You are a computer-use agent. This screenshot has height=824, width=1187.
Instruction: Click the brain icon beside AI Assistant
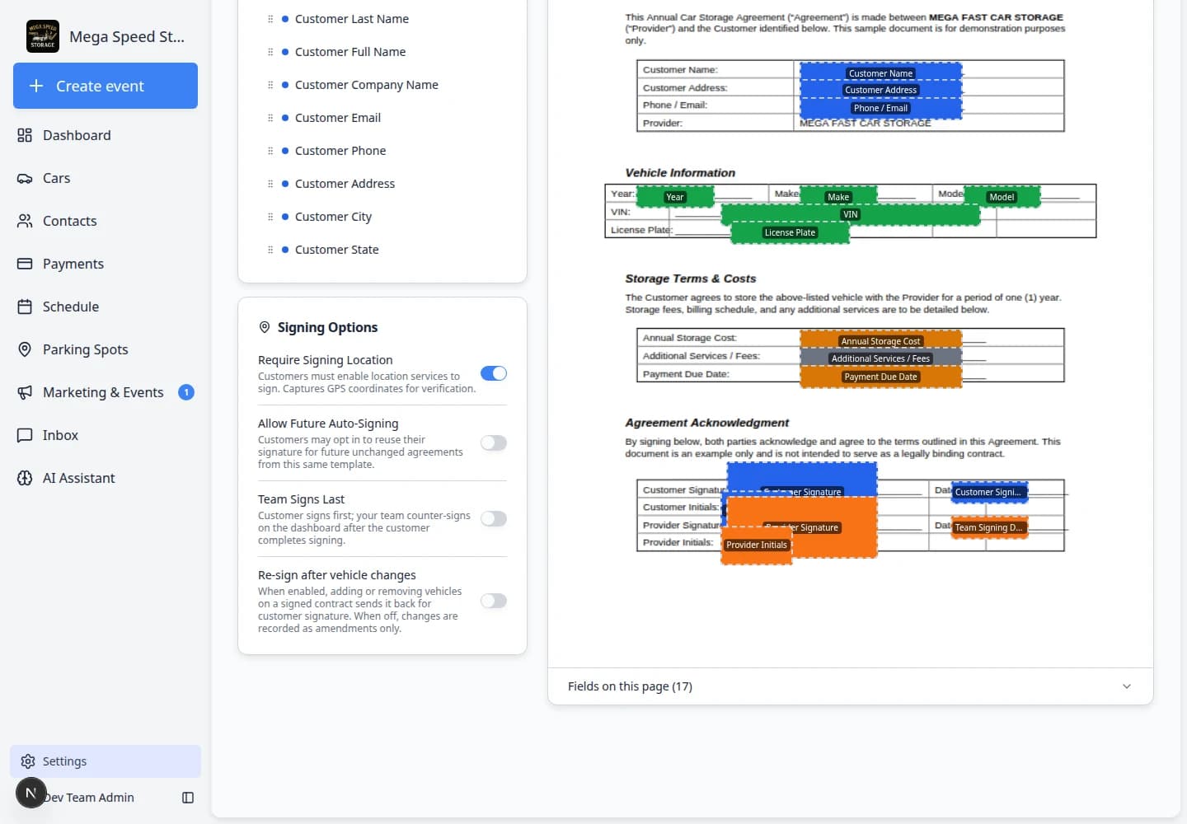25,478
